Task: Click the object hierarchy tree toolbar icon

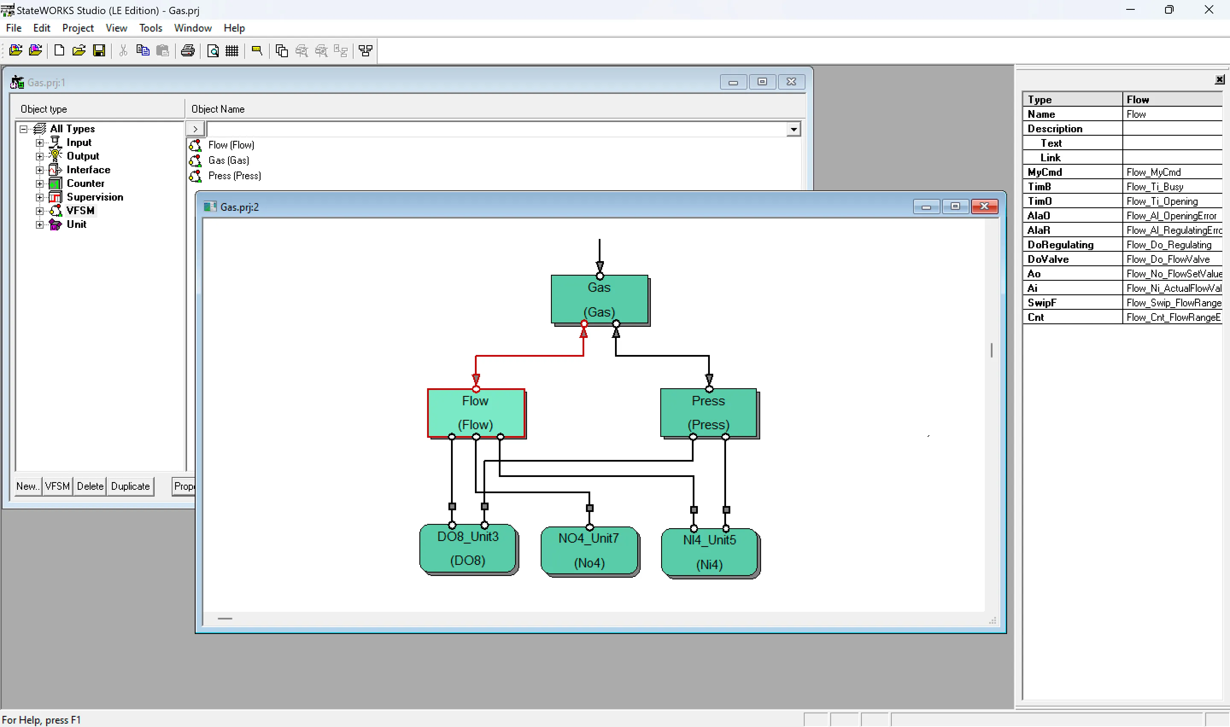Action: click(365, 50)
